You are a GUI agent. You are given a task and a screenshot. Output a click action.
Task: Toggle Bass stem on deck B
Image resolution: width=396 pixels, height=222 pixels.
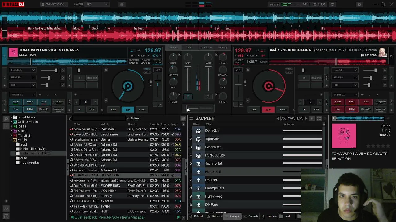coord(366,102)
